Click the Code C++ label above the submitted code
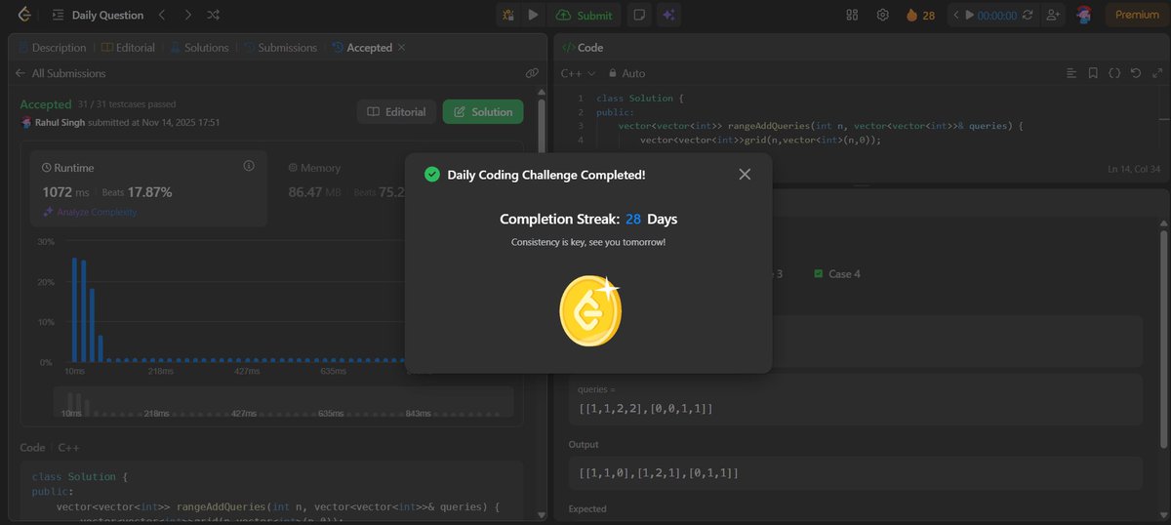 50,447
